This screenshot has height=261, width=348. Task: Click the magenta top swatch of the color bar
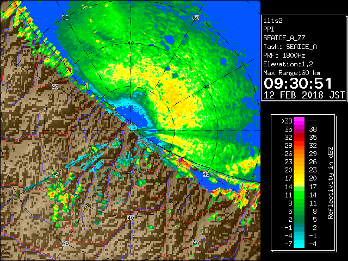(299, 121)
